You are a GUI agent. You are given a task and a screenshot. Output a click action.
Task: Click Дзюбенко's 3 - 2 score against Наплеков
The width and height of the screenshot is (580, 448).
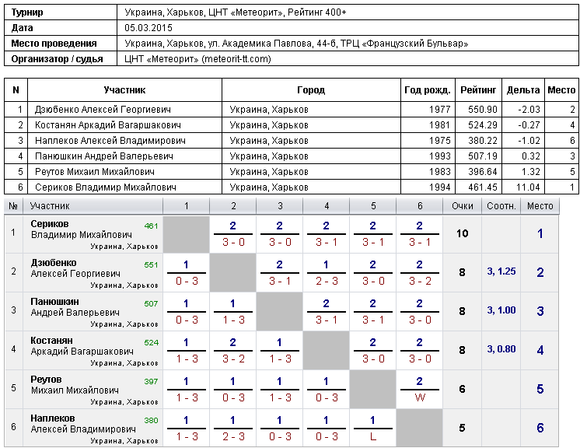[x=420, y=281]
